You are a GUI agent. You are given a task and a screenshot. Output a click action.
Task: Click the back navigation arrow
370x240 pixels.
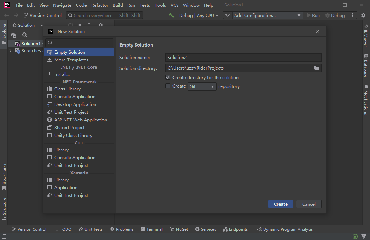point(7,15)
